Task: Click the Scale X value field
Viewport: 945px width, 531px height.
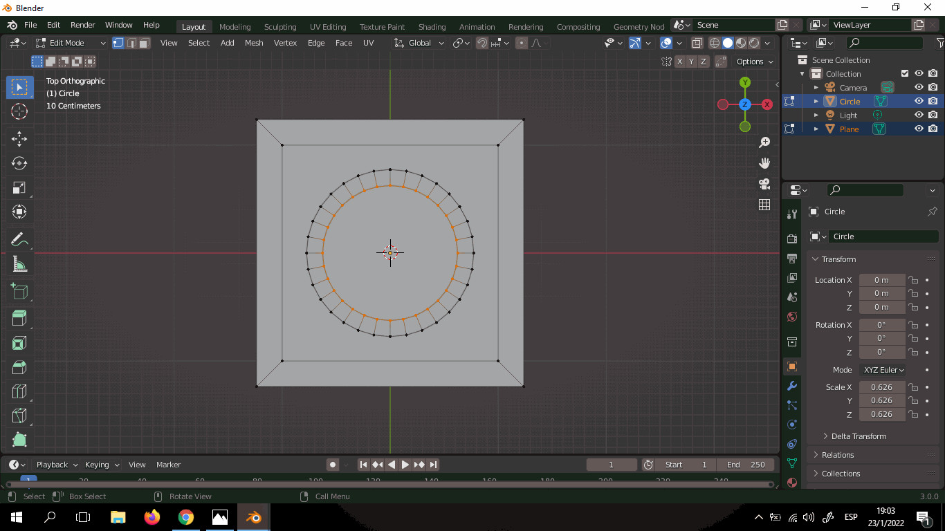Action: coord(882,387)
